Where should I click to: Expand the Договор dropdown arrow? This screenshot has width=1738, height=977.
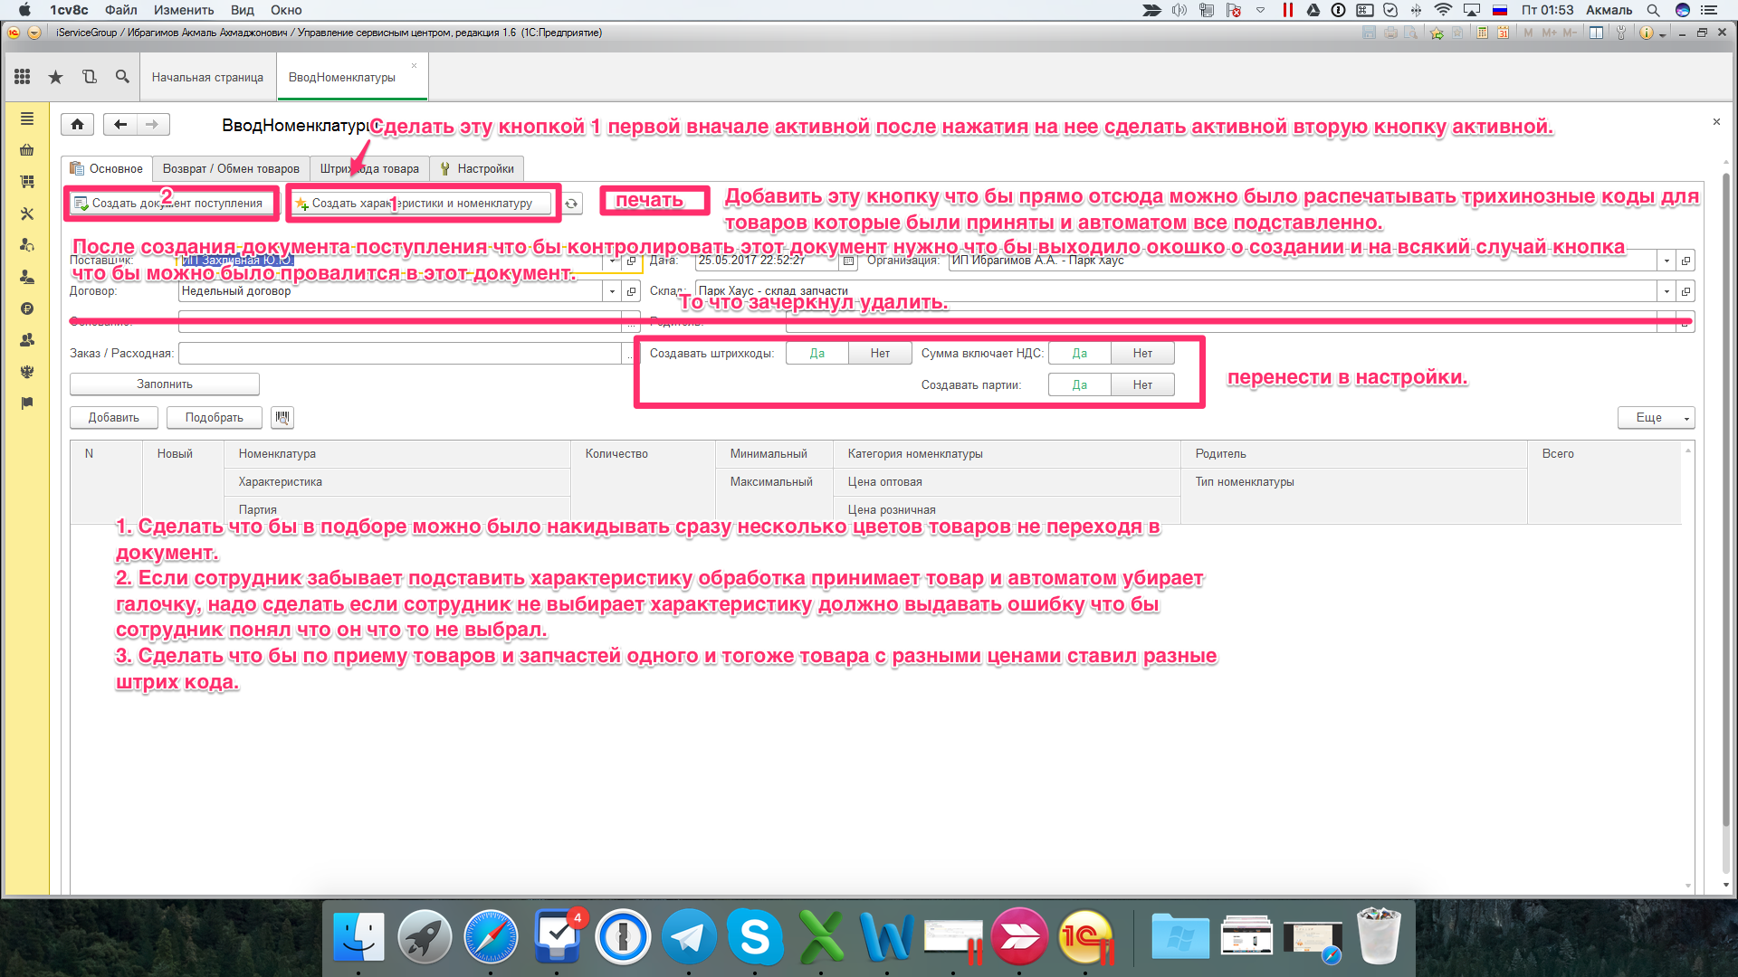(x=612, y=291)
